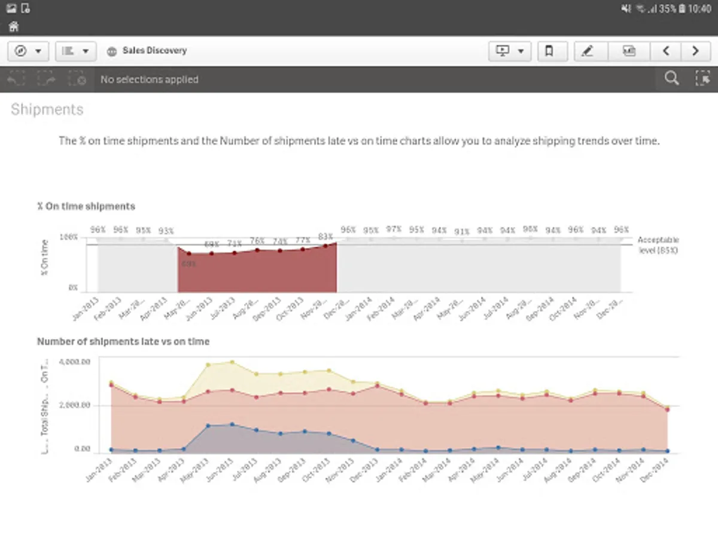Open the selections search magnifier
The height and width of the screenshot is (538, 718).
pyautogui.click(x=672, y=79)
